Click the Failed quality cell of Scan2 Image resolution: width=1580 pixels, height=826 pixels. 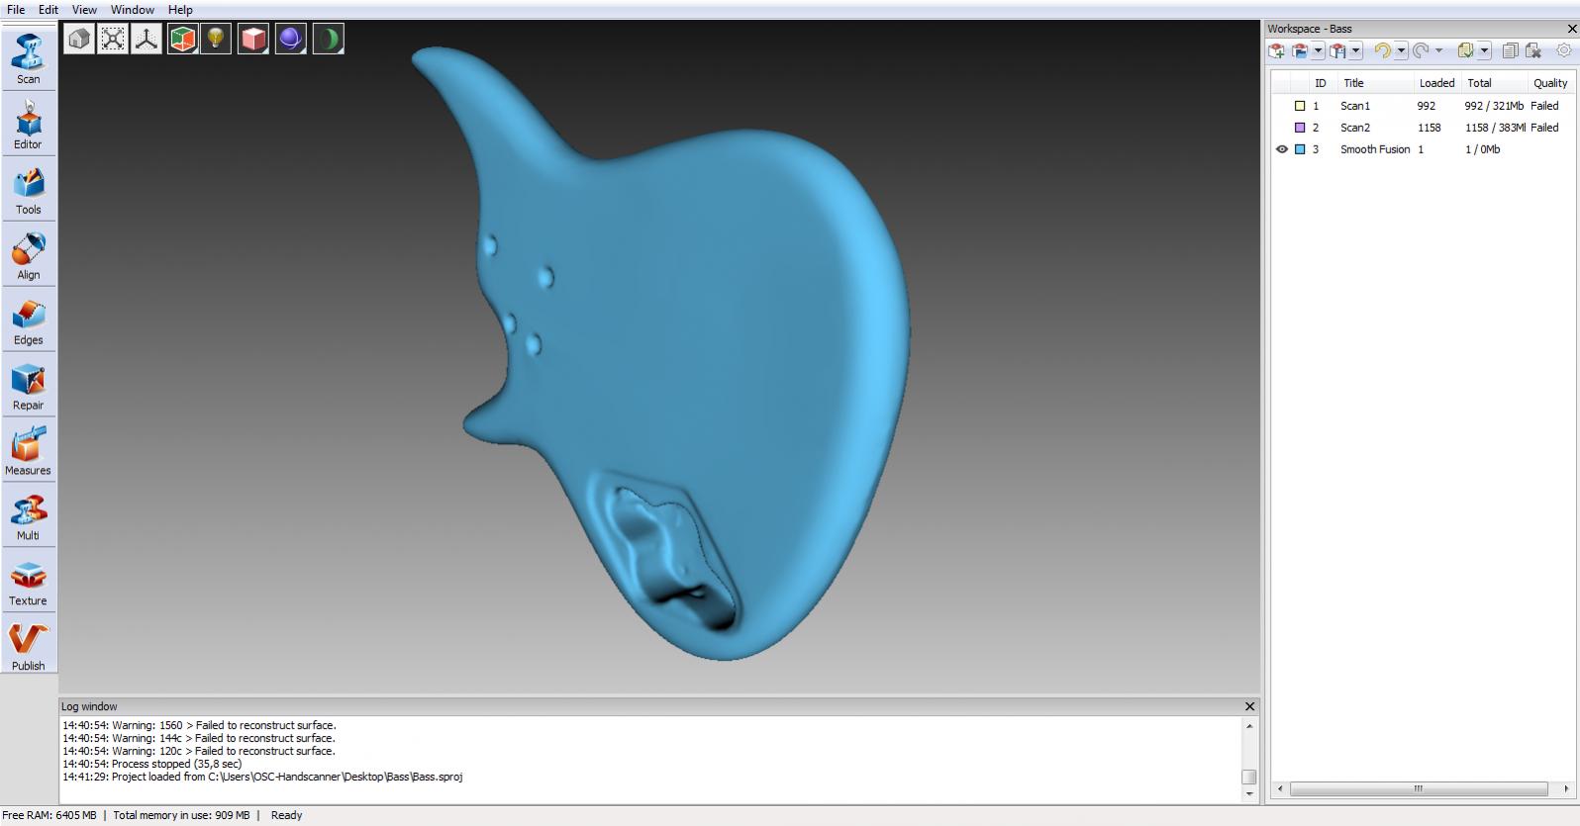point(1544,128)
